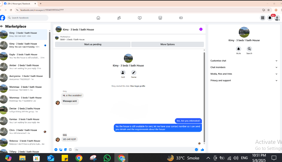Go back using Marketplace back arrow
282x162 pixels.
2,26
